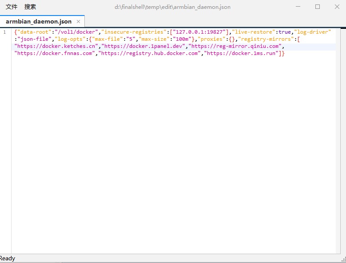Image resolution: width=346 pixels, height=263 pixels.
Task: Close the armbian_daemon.json tab
Action: coord(79,21)
